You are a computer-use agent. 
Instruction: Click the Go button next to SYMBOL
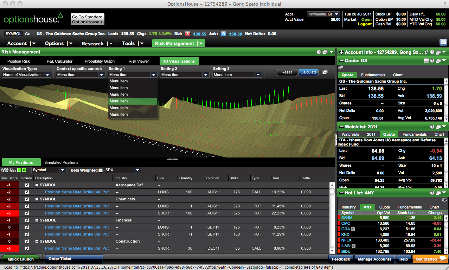(27, 34)
